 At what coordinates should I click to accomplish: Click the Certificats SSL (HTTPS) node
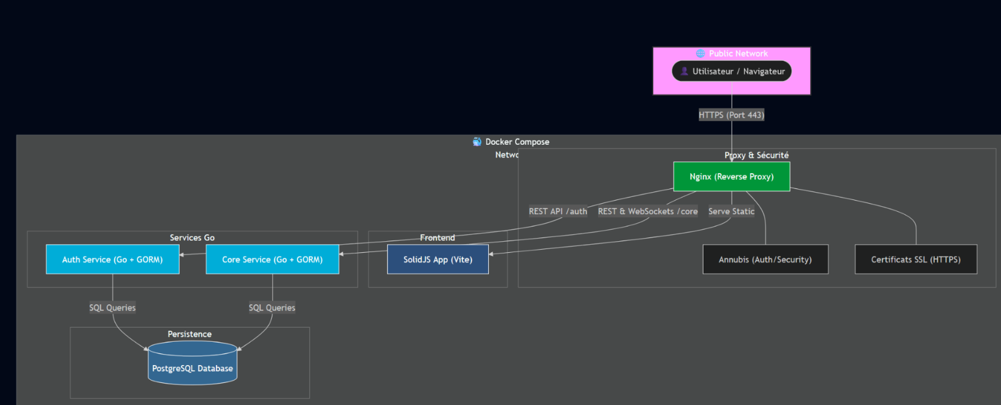(x=916, y=260)
